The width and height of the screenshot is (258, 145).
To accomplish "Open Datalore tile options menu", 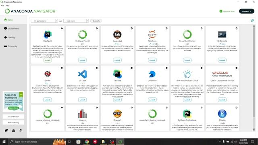I will point(132,68).
